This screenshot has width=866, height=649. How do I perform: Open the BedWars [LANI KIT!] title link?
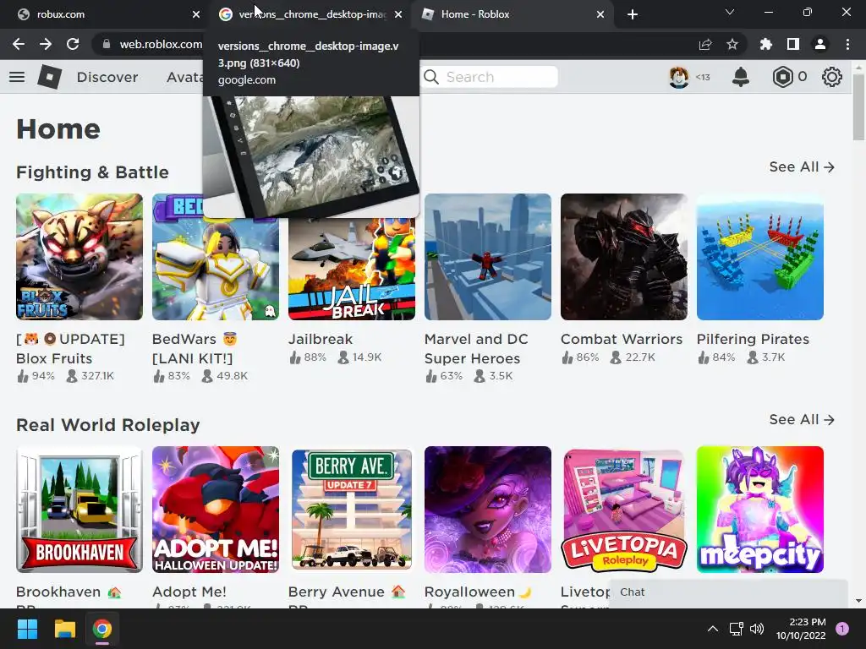pos(195,349)
